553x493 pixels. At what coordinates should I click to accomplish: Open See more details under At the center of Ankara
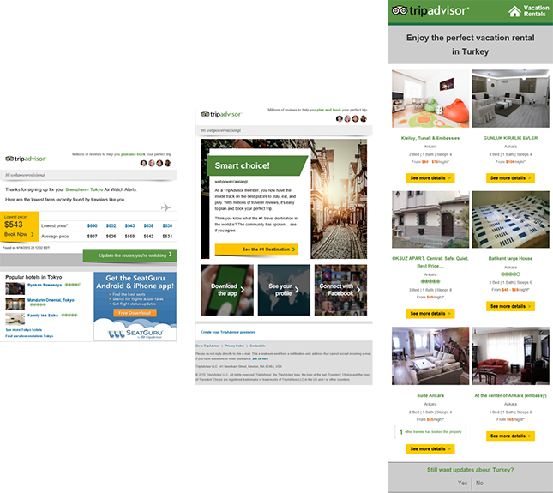(510, 436)
